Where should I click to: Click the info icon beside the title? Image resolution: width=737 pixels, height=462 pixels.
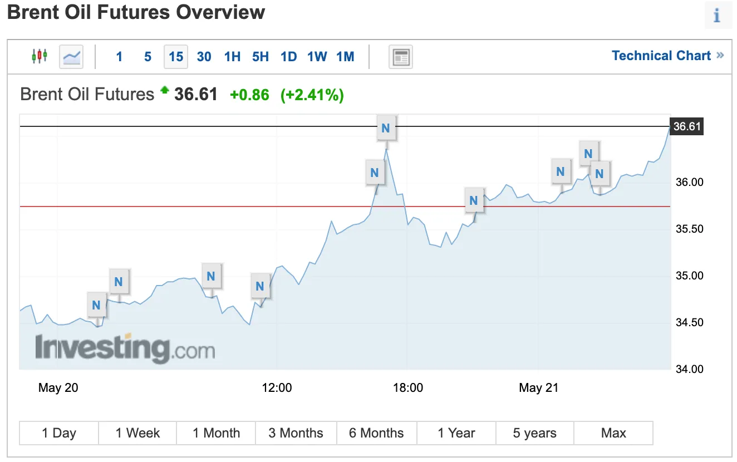(716, 16)
